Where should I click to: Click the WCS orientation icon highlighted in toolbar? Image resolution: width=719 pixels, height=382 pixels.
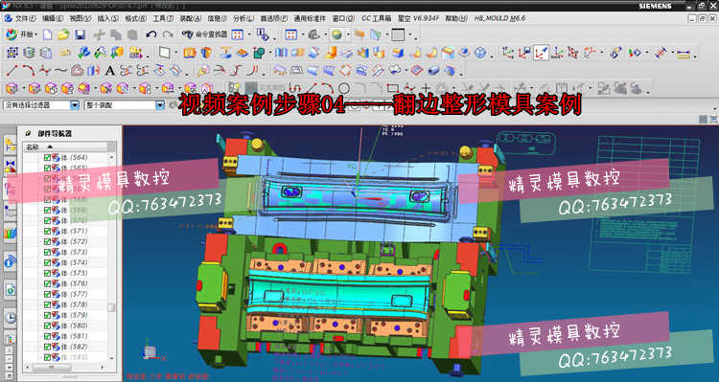[541, 53]
